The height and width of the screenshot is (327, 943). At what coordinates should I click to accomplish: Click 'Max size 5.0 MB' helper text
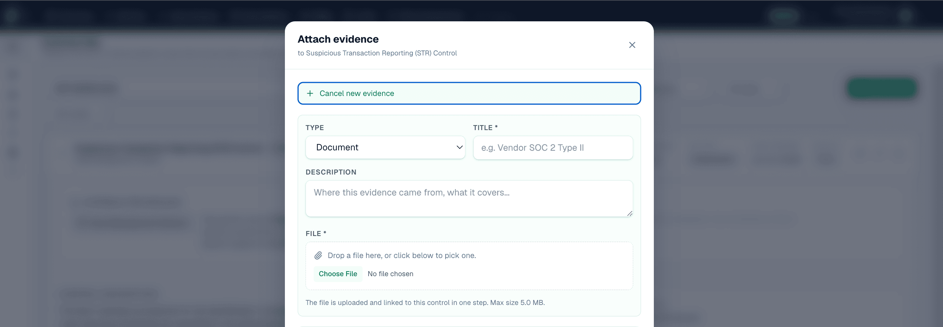(517, 302)
